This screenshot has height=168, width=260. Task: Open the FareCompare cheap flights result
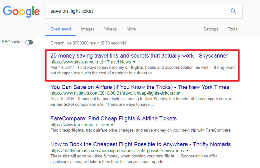114,119
